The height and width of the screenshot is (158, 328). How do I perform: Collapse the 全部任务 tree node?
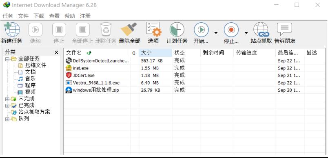(7, 59)
